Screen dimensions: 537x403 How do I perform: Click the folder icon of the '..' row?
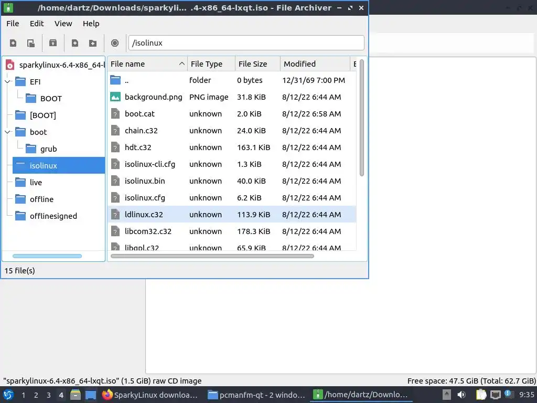point(115,80)
